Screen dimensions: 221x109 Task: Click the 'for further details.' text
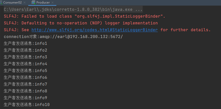pyautogui.click(x=185, y=30)
